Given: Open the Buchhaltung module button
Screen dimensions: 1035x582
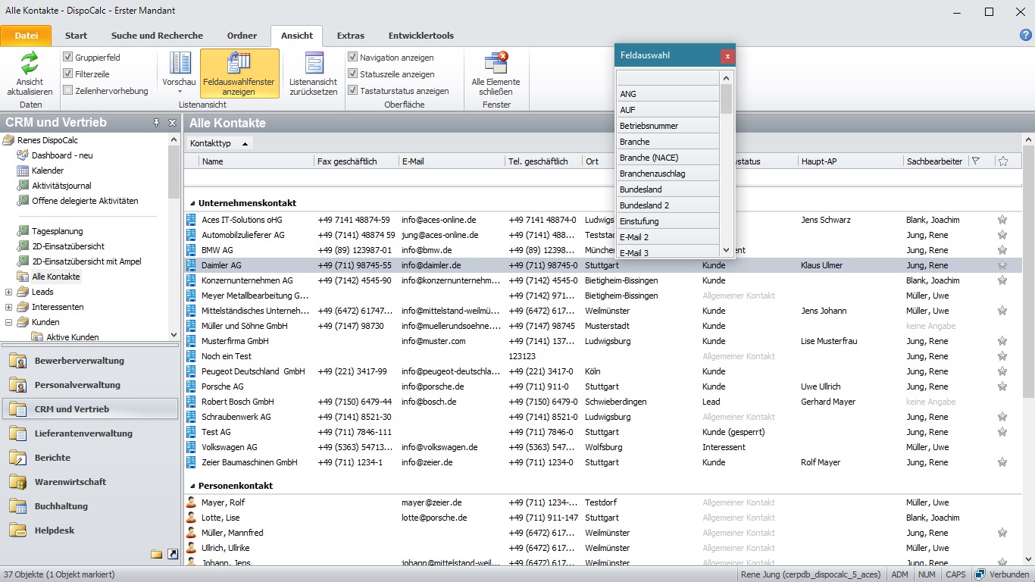Looking at the screenshot, I should (x=61, y=506).
